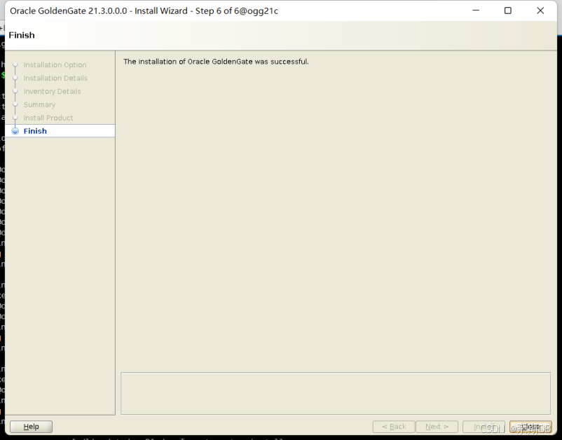Click the window title Oracle GoldenGate text
The image size is (562, 440).
point(144,11)
